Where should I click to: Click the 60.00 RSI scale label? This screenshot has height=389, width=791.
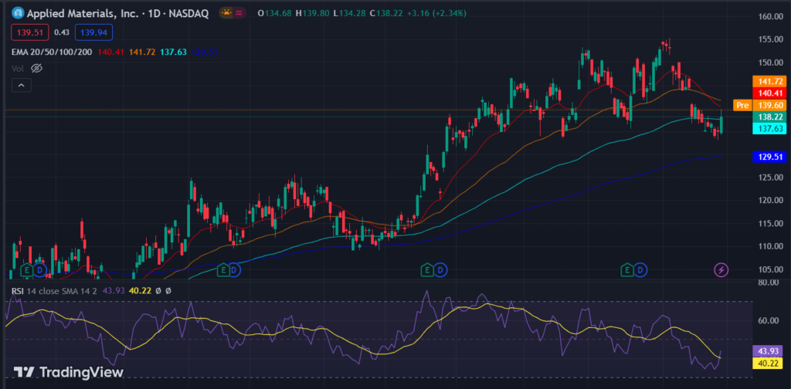click(x=769, y=320)
